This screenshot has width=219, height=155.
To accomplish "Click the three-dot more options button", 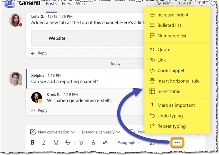I will [x=177, y=142].
